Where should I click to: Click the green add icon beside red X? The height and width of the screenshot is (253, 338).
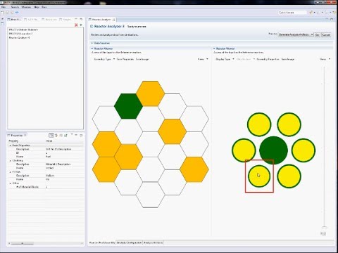point(81,25)
